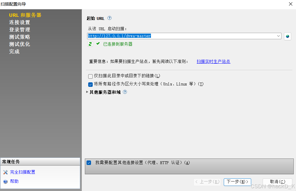
Task: Click the green refresh connection icon
Action: click(x=90, y=44)
